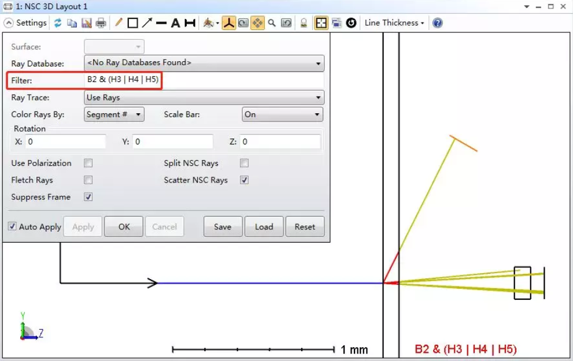Click the Reset button
573x361 pixels.
305,226
